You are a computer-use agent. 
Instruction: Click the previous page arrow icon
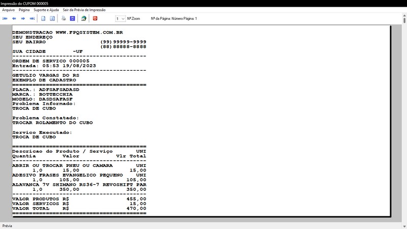[14, 18]
